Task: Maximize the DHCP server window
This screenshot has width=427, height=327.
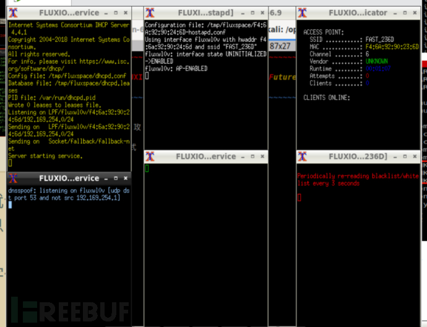Action: [116, 13]
